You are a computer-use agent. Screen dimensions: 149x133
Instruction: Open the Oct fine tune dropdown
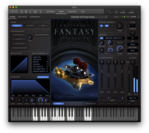tap(133, 38)
